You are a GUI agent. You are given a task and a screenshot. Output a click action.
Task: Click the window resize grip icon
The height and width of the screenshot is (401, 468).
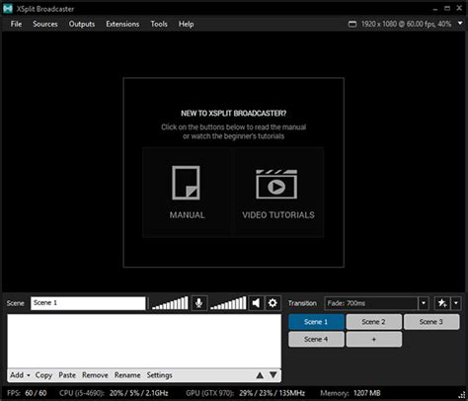461,394
